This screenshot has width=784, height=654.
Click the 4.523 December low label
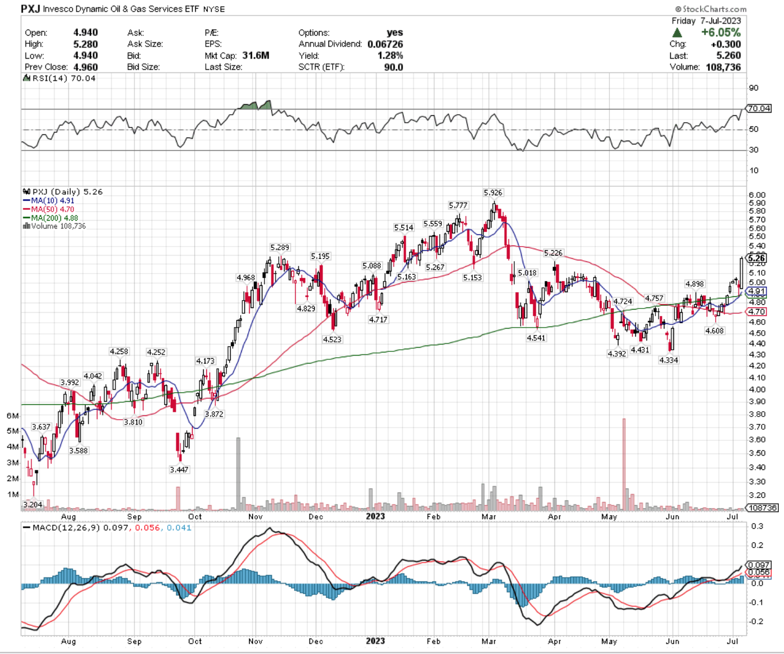[332, 339]
